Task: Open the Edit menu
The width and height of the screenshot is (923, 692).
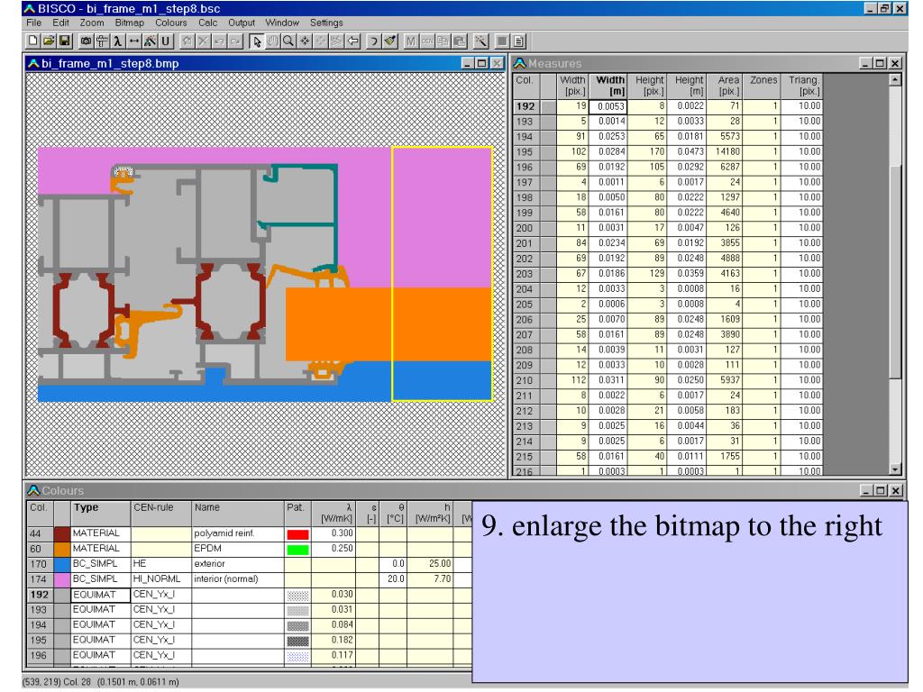Action: tap(60, 23)
